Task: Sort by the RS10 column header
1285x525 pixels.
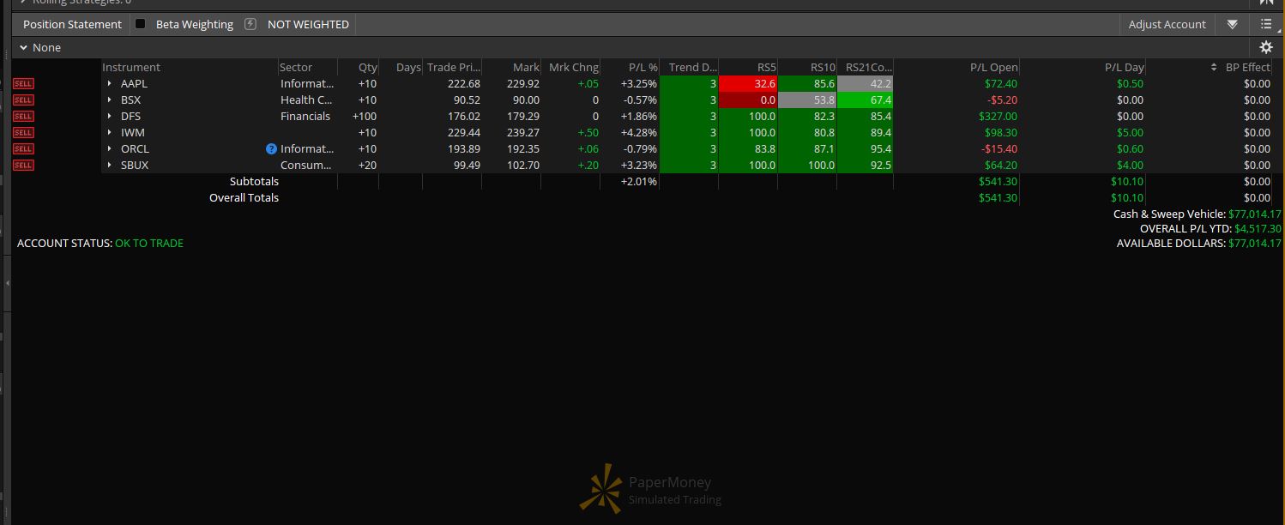Action: (822, 68)
